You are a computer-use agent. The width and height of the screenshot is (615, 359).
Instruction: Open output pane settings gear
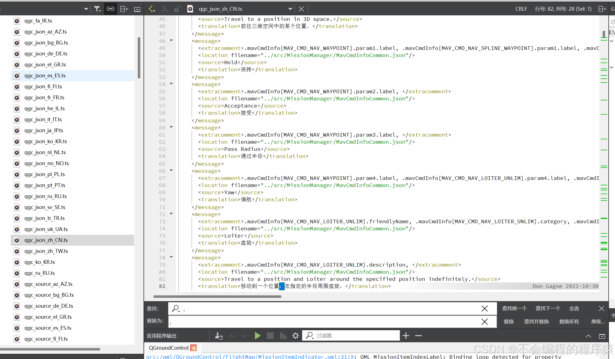pos(295,336)
